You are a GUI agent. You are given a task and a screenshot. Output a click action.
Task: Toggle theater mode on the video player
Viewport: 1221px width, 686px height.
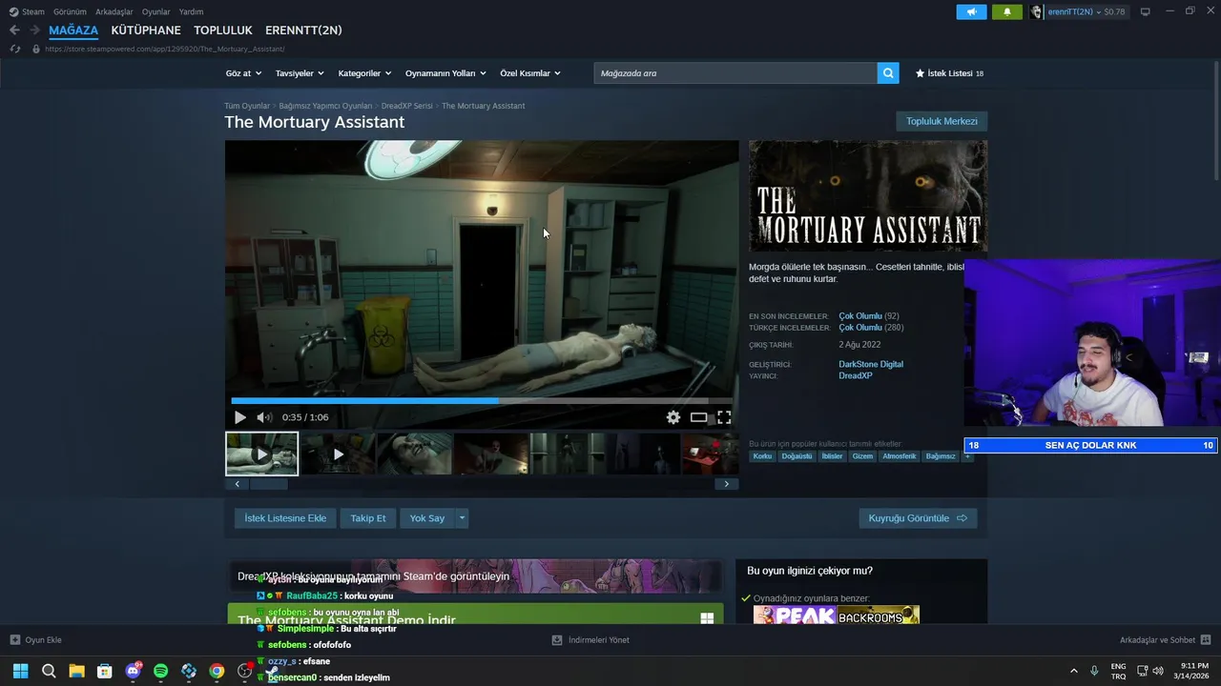click(x=699, y=417)
